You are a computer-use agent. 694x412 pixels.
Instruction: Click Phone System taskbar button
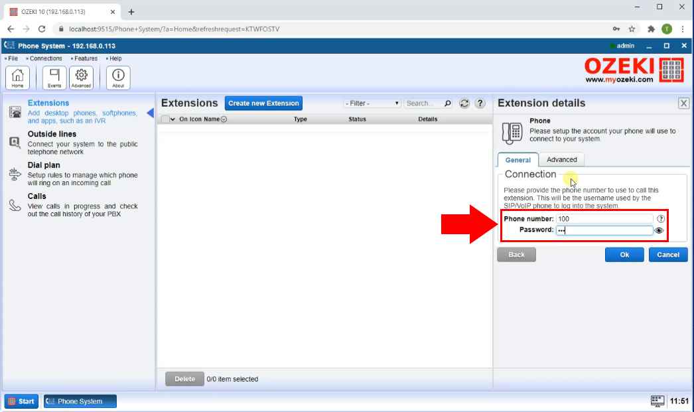[80, 401]
